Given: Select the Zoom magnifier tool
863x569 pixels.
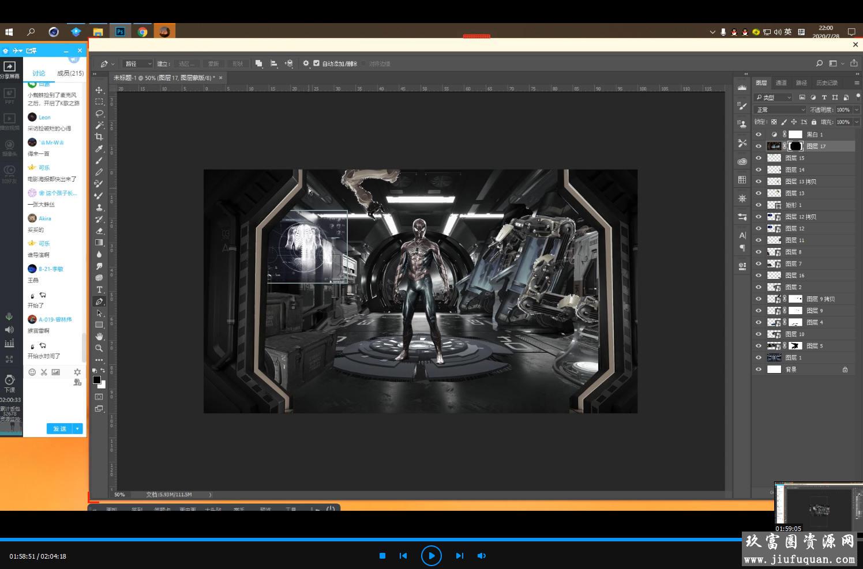Looking at the screenshot, I should click(x=99, y=348).
